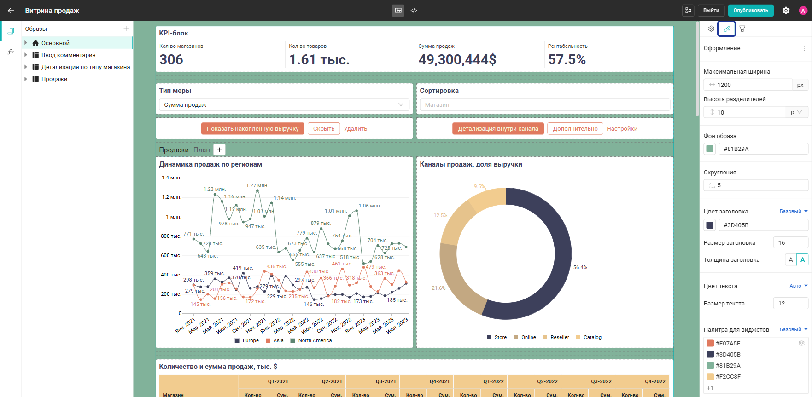Viewport: 812px width, 397px height.
Task: Add a new образ with the plus icon
Action: pos(126,29)
